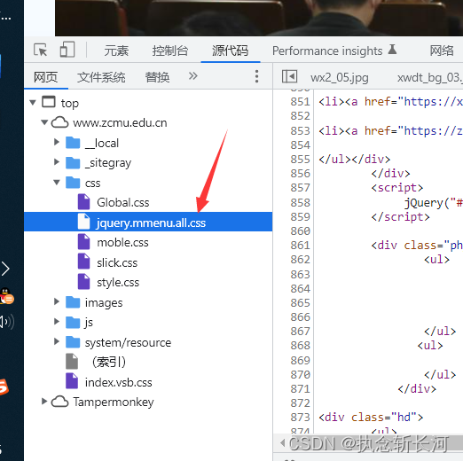Screen dimensions: 463x461
Task: Click the QQ penguin icon in the sidebar
Action: (7, 296)
